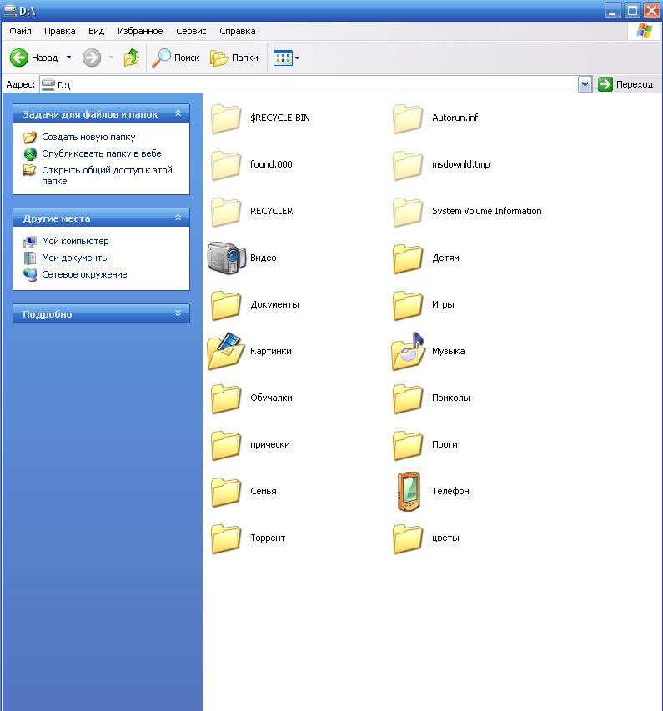The height and width of the screenshot is (711, 663).
Task: Open the Файл menu
Action: (x=20, y=31)
